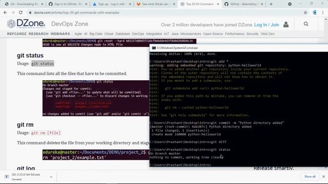Click the 'git status' section heading
This screenshot has height=184, width=328.
[x=30, y=56]
